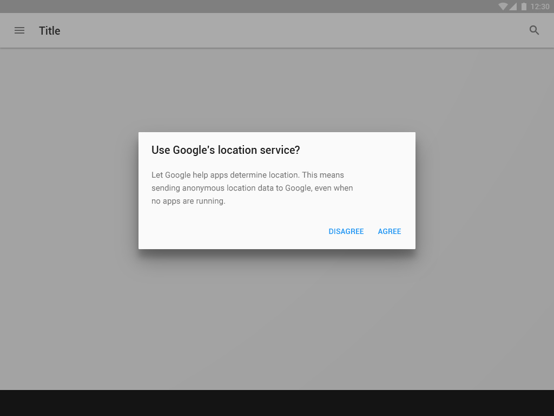The width and height of the screenshot is (554, 416).
Task: Click the line 'sending anonymous location data to Google'
Action: pyautogui.click(x=252, y=188)
